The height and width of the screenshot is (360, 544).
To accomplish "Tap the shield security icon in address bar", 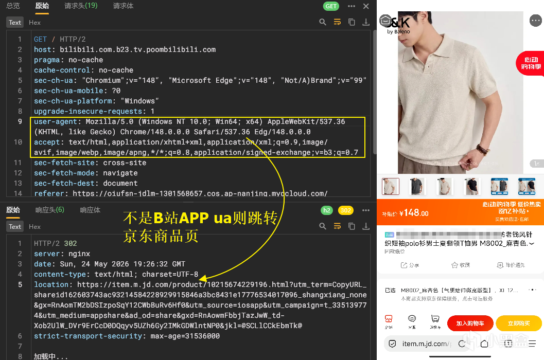I will (392, 344).
